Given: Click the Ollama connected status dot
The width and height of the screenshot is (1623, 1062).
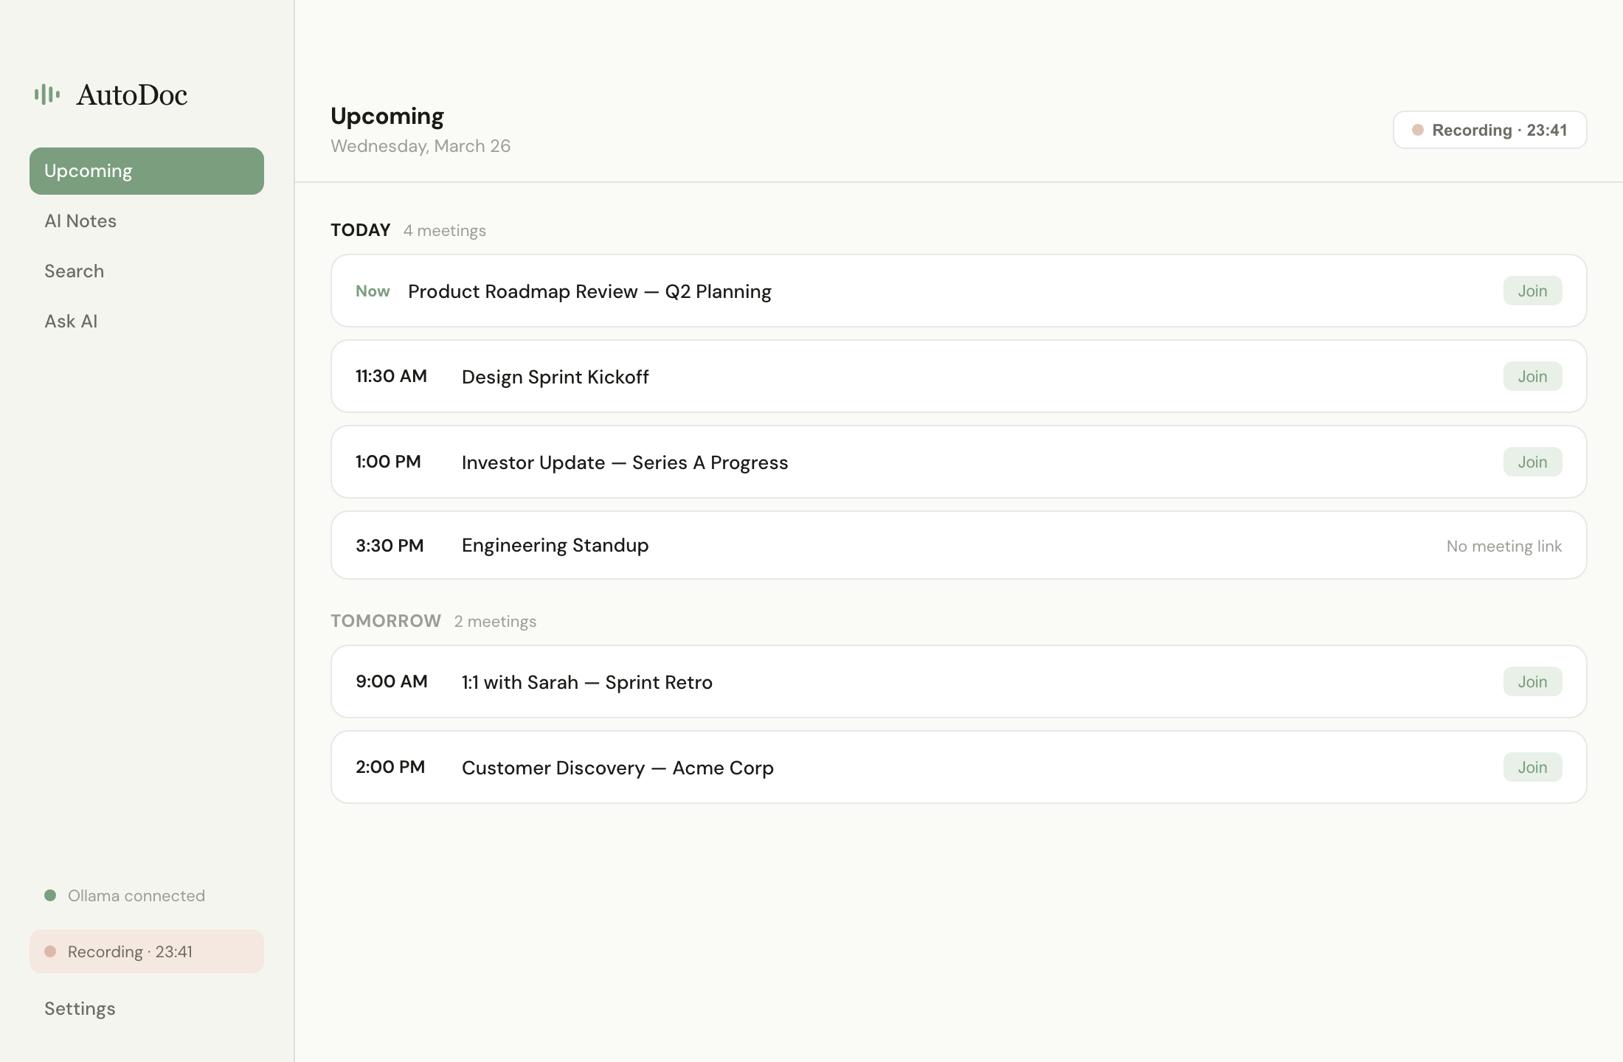Looking at the screenshot, I should [x=49, y=895].
